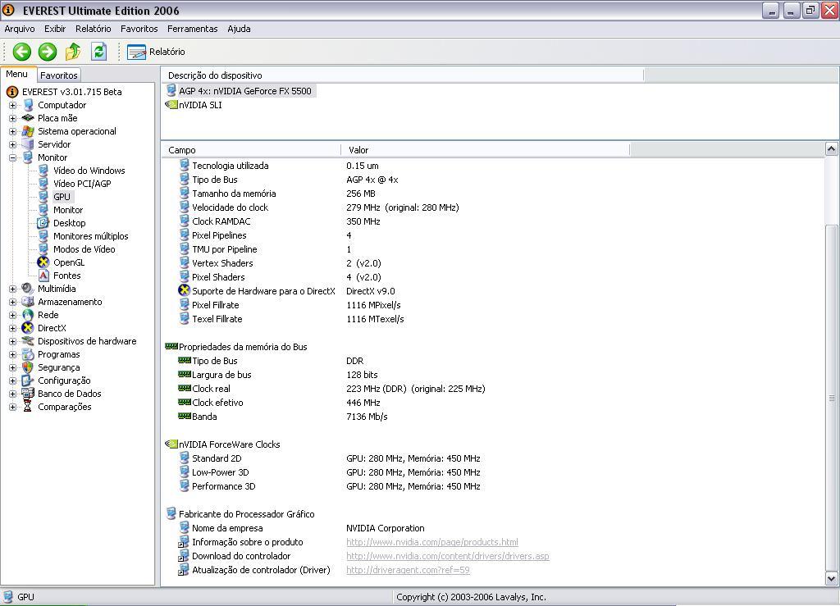This screenshot has height=606, width=840.
Task: Click the Modos de Vídeo tree icon
Action: 43,249
